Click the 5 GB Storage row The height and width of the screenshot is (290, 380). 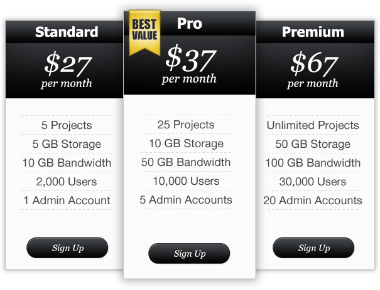coord(67,144)
